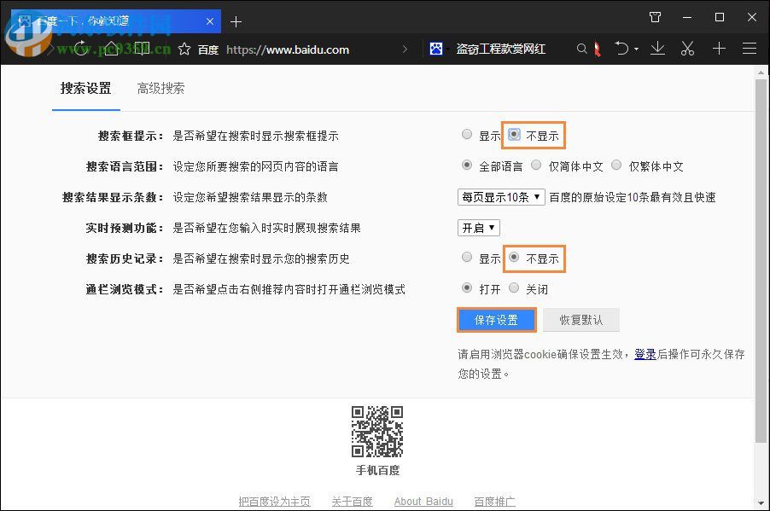Click the home icon in the toolbar

tap(112, 49)
